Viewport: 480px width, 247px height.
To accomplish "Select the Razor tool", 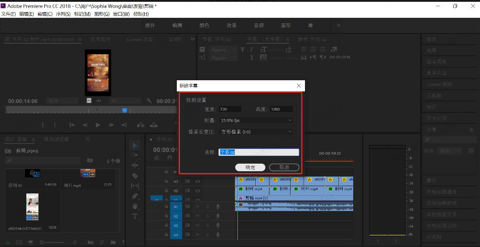I will tap(135, 176).
